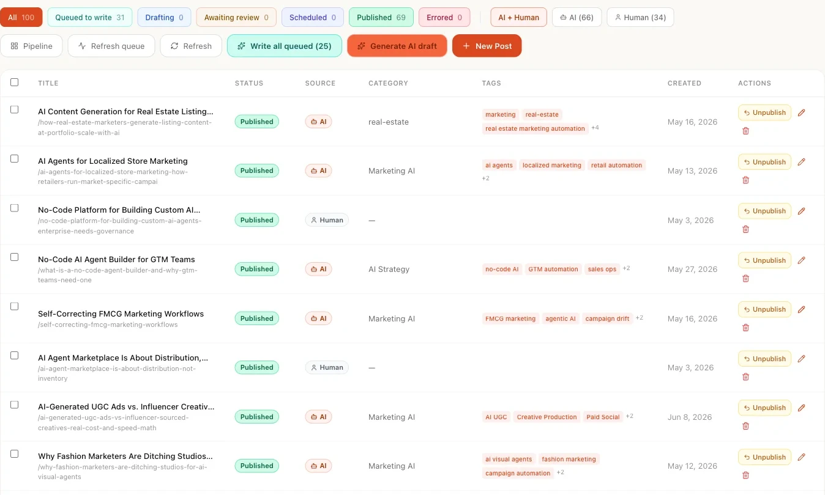Click the Published status of AI-Generated UGC Ads row
825x495 pixels.
tap(256, 417)
